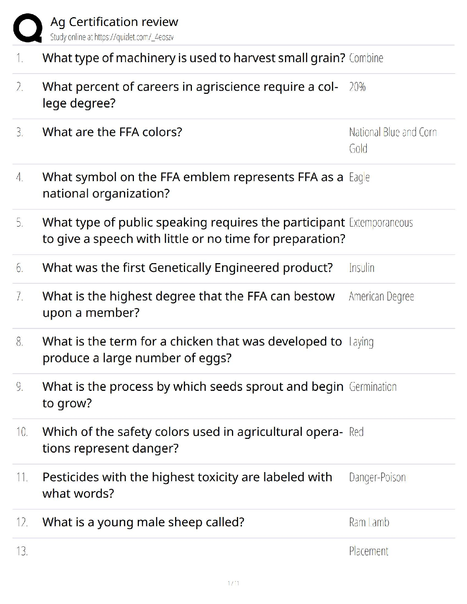
Task: Click the National Blue and Corn Gold answer
Action: pyautogui.click(x=392, y=140)
